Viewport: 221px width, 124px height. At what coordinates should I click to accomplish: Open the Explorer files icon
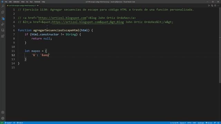(3, 12)
